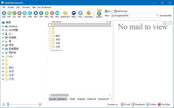This screenshot has height=108, width=174.
Task: Open the All supported files filter dropdown
Action: (135, 16)
